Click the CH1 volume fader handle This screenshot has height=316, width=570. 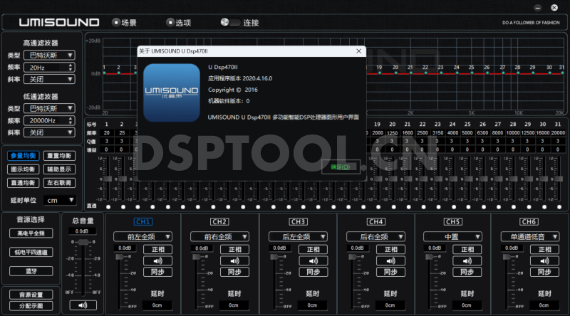[120, 257]
